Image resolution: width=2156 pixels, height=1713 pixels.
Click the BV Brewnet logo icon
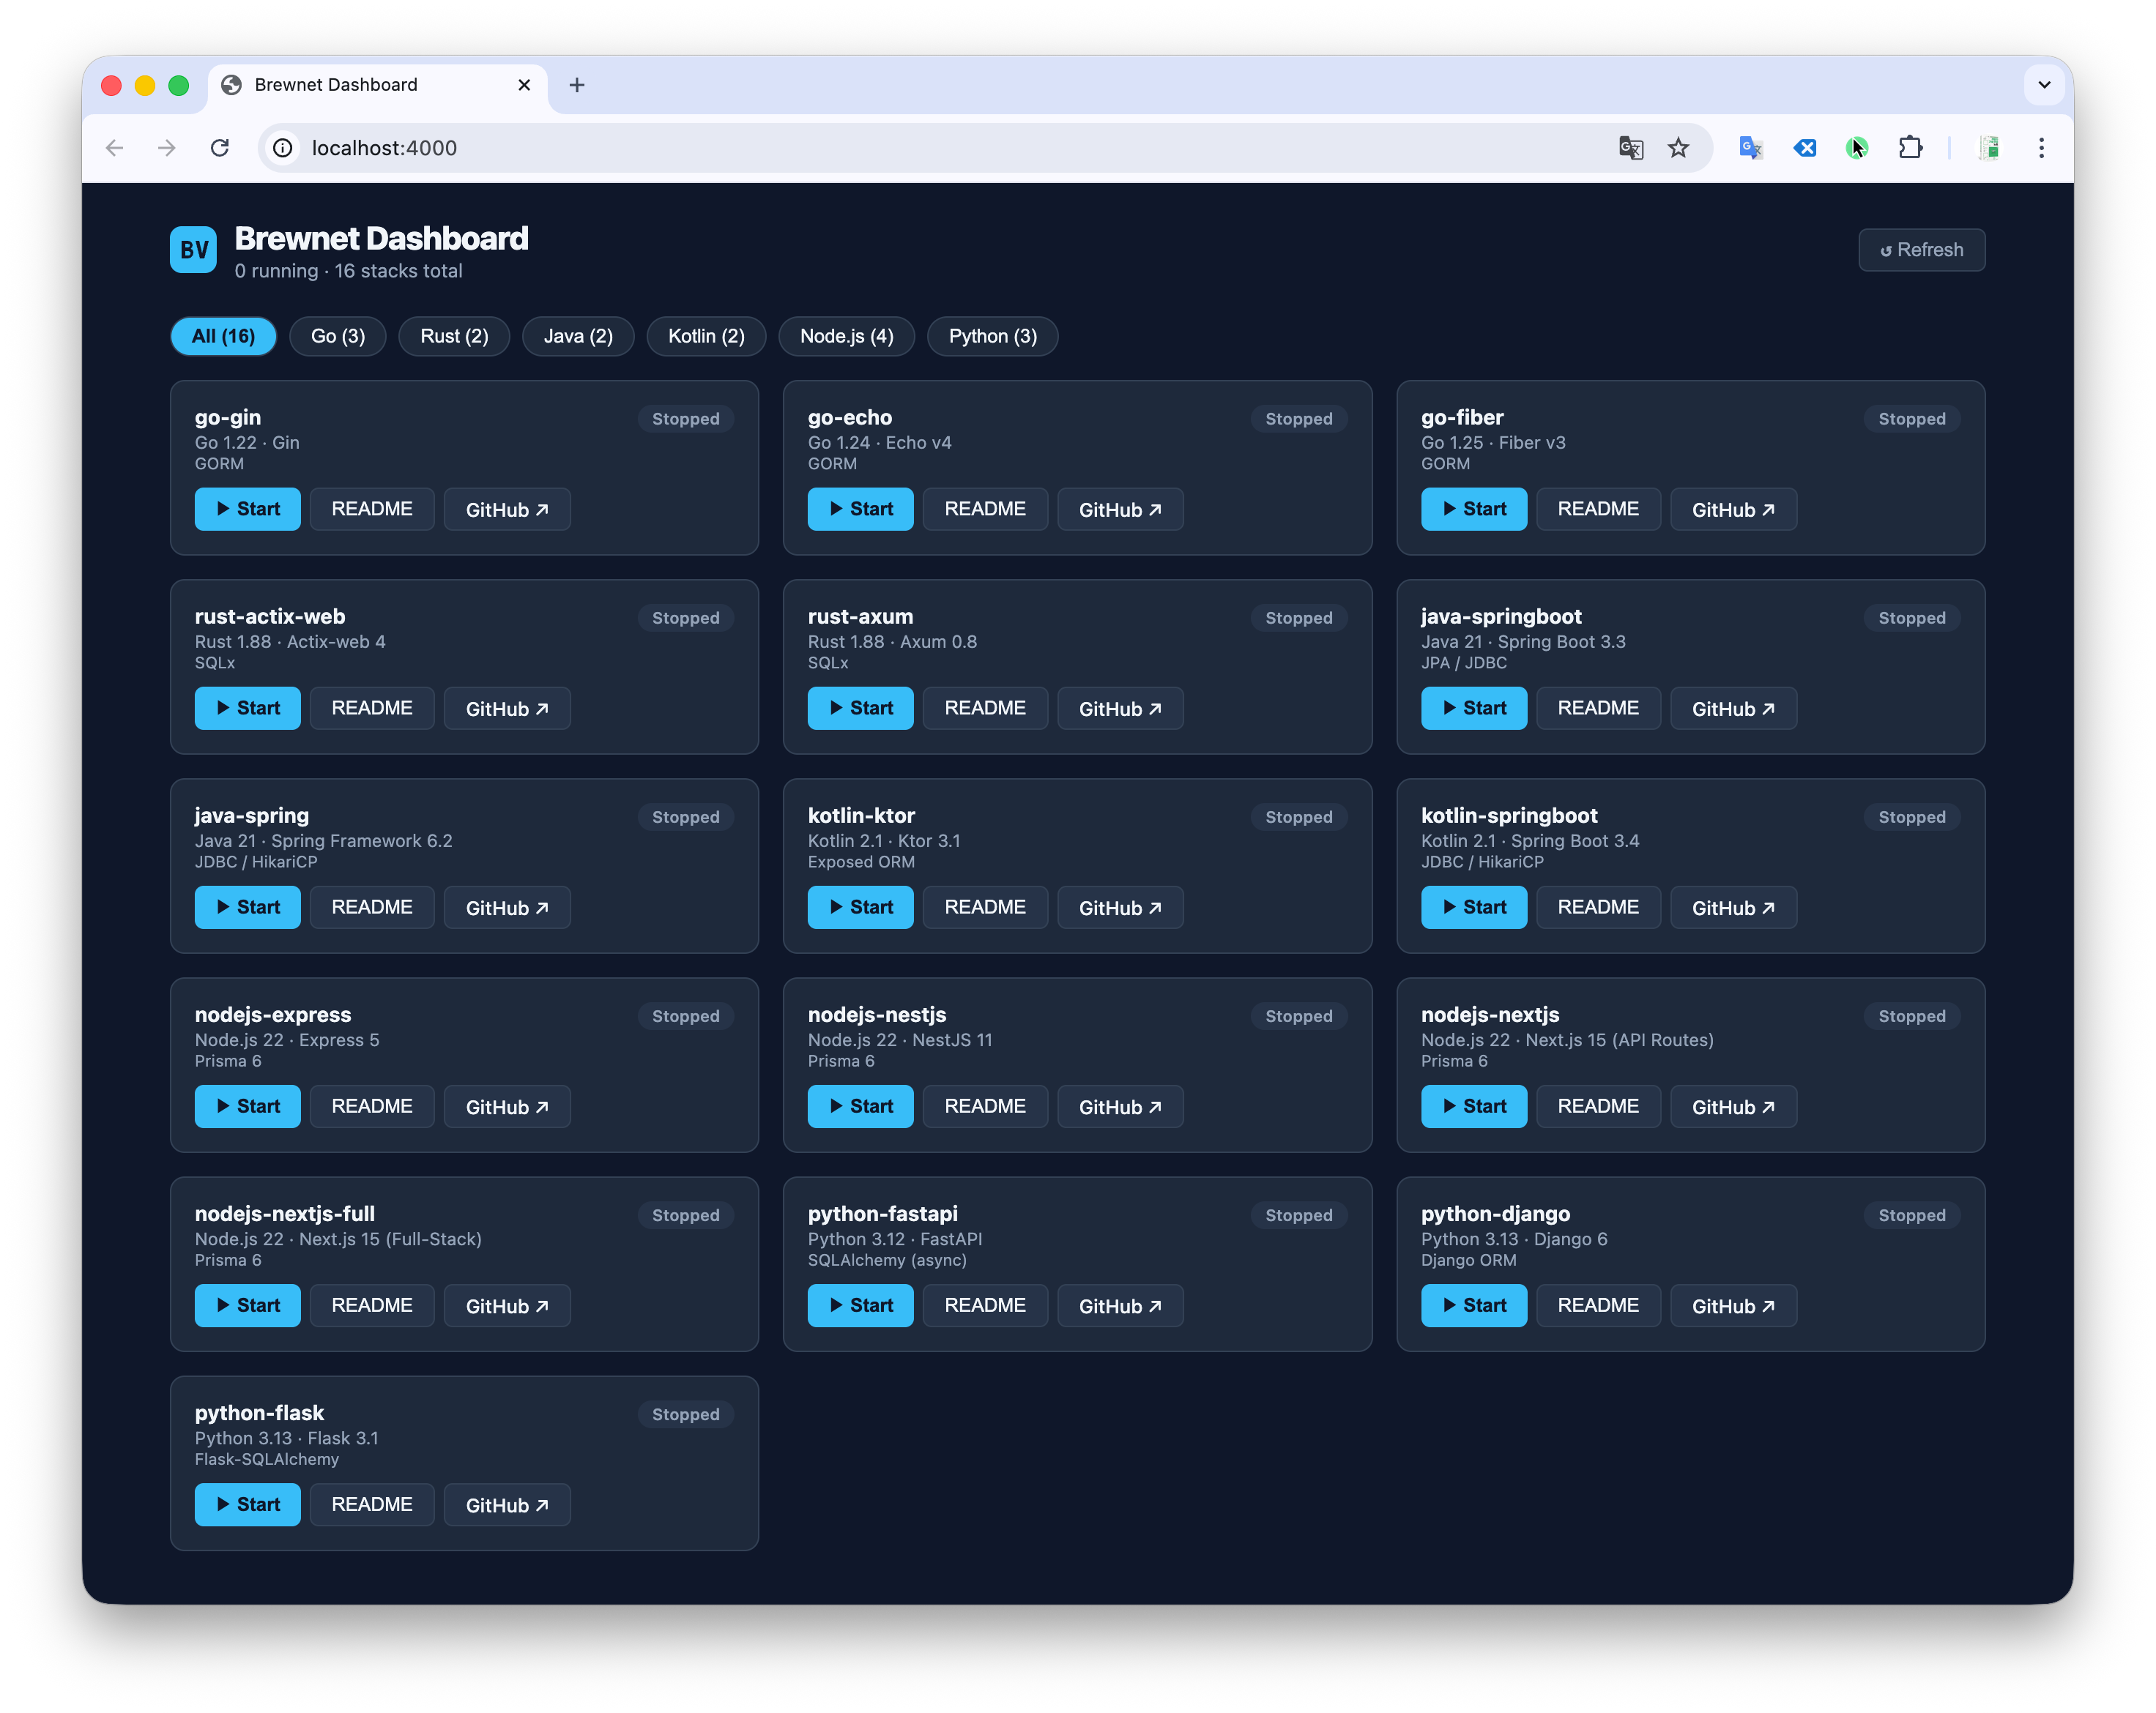click(x=193, y=250)
